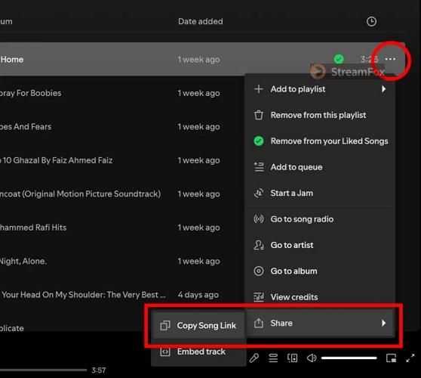The height and width of the screenshot is (378, 421).
Task: Click the es And Fears album text
Action: [26, 127]
